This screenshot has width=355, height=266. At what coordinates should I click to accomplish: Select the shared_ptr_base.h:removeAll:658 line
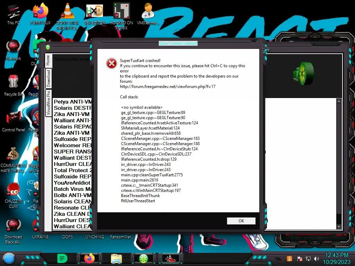(151, 133)
